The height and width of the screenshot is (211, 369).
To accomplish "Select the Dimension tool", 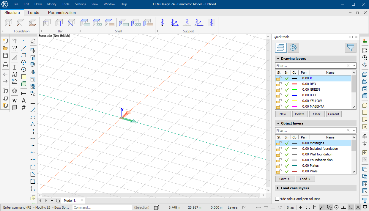I will [x=24, y=93].
